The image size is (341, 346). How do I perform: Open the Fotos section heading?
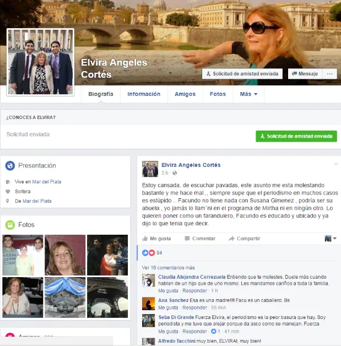click(x=26, y=225)
